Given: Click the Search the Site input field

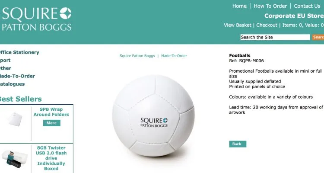Looking at the screenshot, I should click(x=275, y=37).
